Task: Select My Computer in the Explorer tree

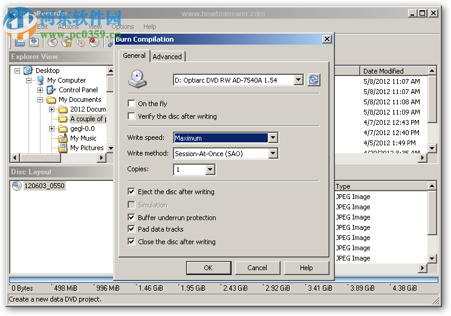Action: 67,80
